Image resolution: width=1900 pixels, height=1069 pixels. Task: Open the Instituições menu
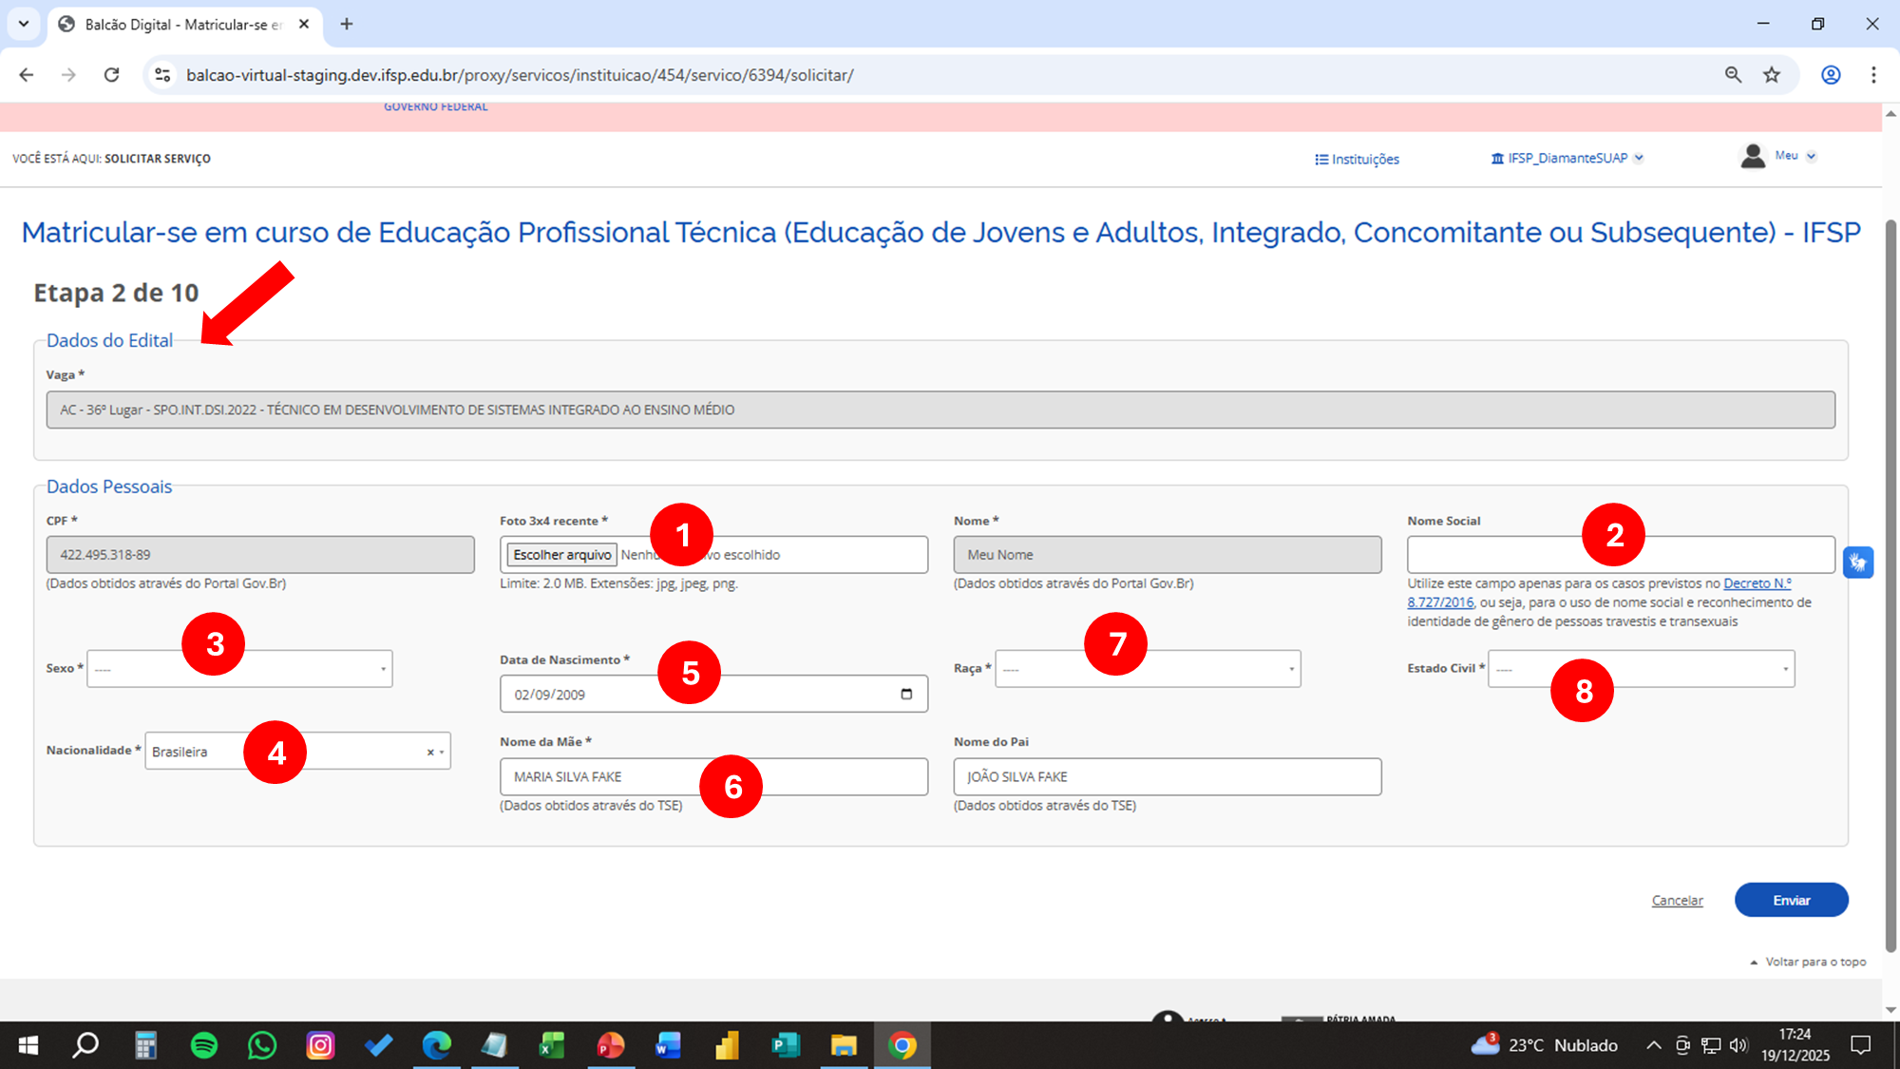1357,160
